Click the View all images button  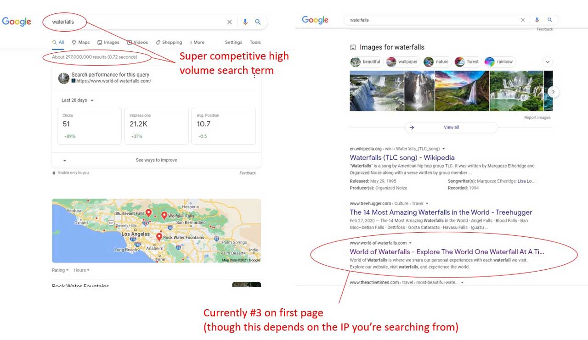451,128
